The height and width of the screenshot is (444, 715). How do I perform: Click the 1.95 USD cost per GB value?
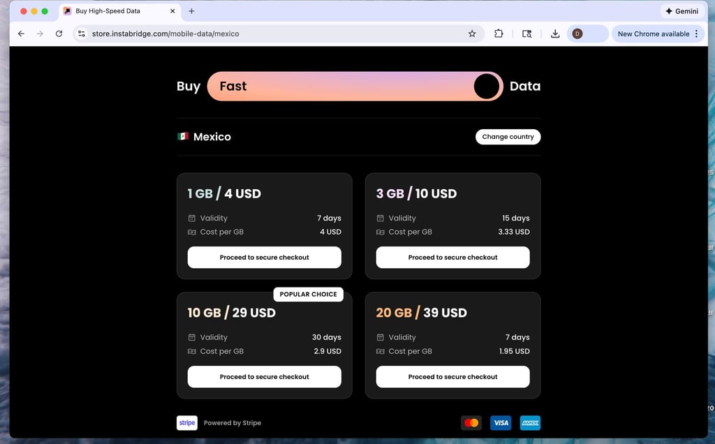coord(515,351)
